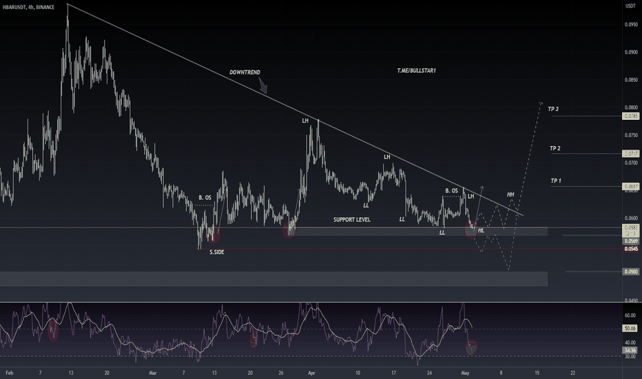
Task: Click the 60.00 RSI axis label
Action: click(x=630, y=315)
